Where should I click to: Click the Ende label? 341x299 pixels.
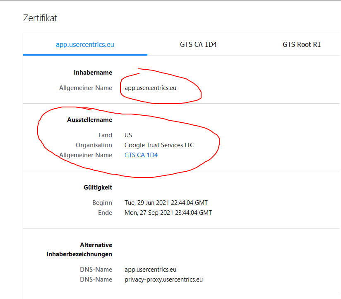tap(105, 212)
